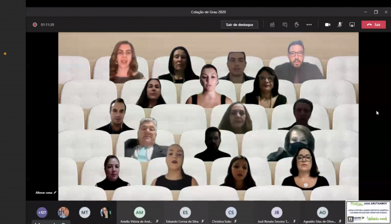Click the muted mic icon beside Eduardo Correa da Silva
391x224 pixels.
point(202,221)
